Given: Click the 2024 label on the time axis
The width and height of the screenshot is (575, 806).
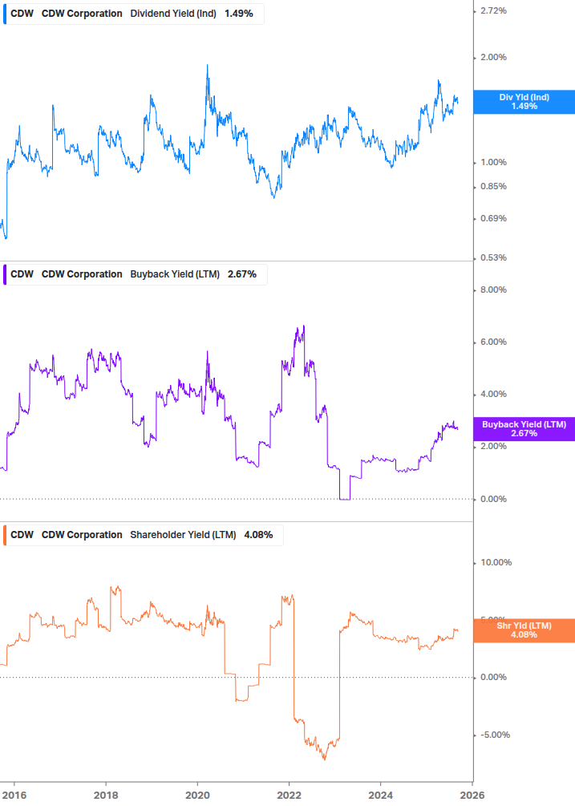Looking at the screenshot, I should pyautogui.click(x=380, y=796).
